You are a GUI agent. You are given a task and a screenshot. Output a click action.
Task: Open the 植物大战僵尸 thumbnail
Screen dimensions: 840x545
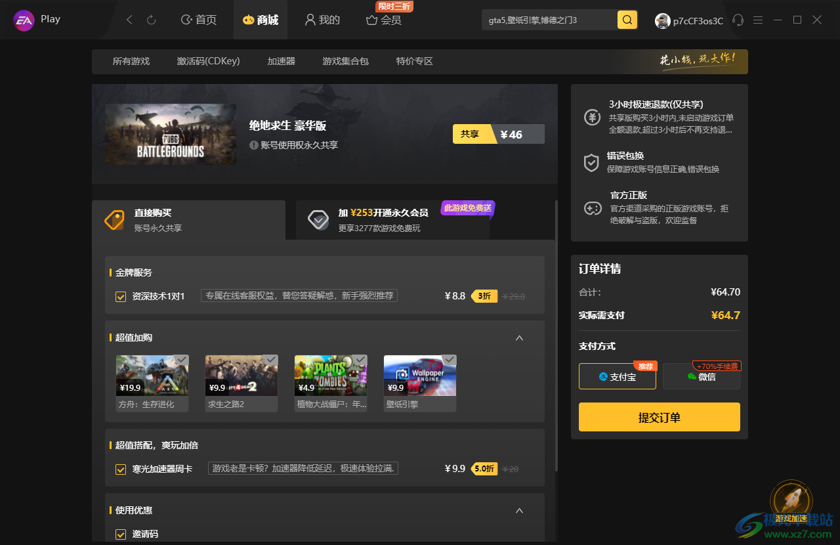click(x=331, y=376)
